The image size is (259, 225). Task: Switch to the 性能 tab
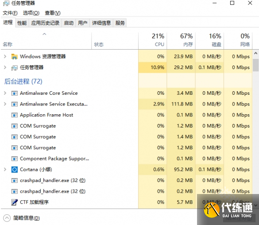coord(22,23)
